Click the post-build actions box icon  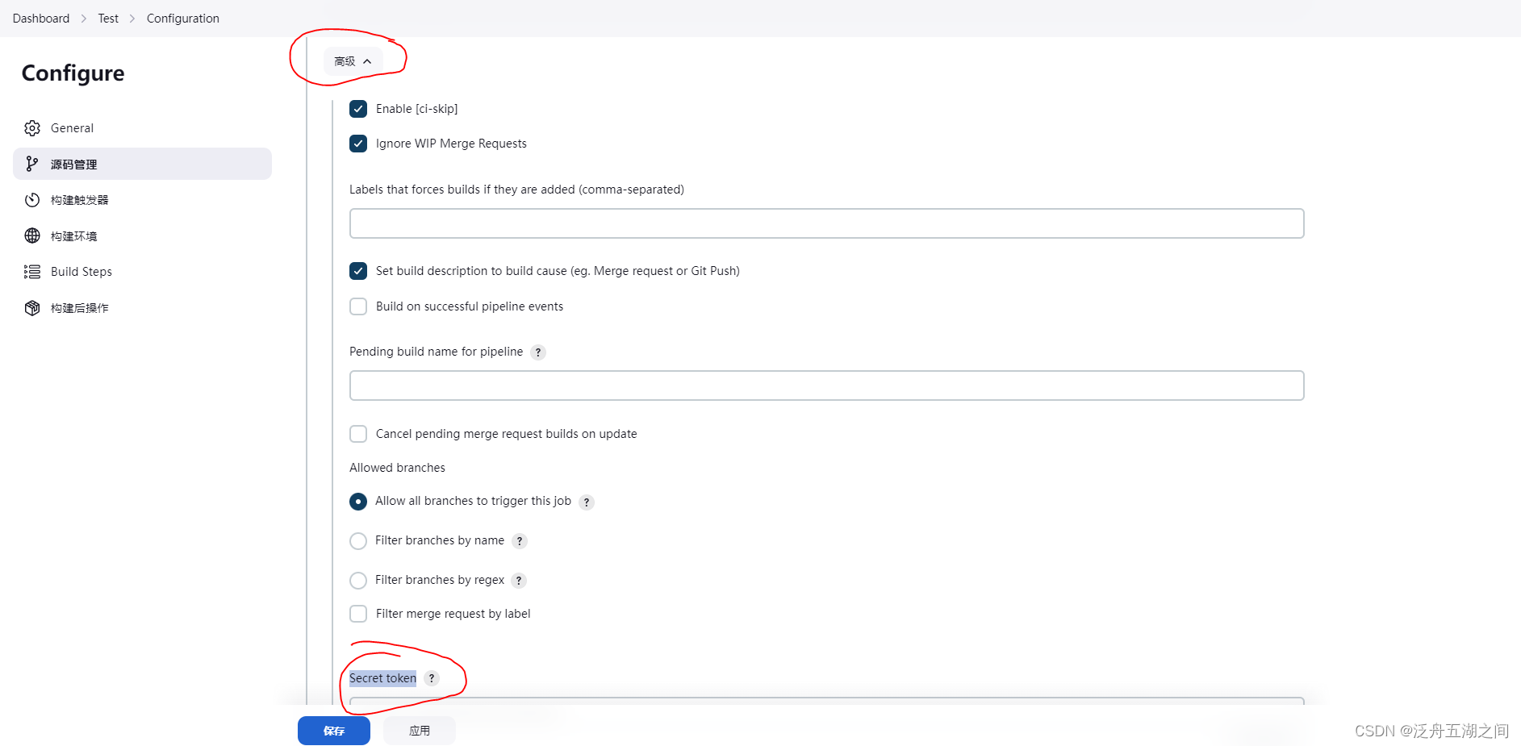pyautogui.click(x=32, y=308)
